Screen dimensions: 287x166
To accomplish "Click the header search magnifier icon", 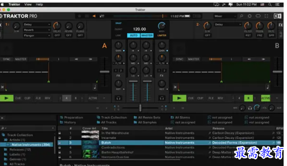I will click(242, 16).
